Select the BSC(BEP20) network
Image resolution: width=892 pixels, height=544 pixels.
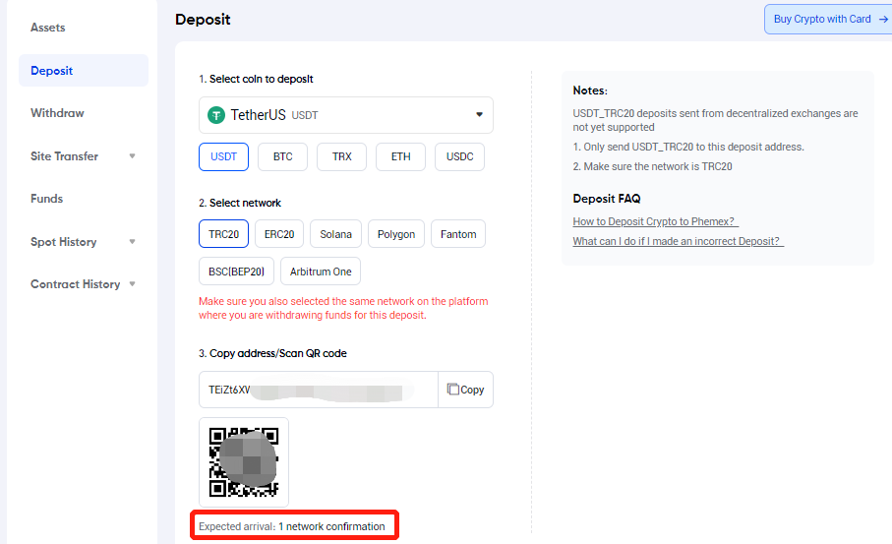pos(236,272)
